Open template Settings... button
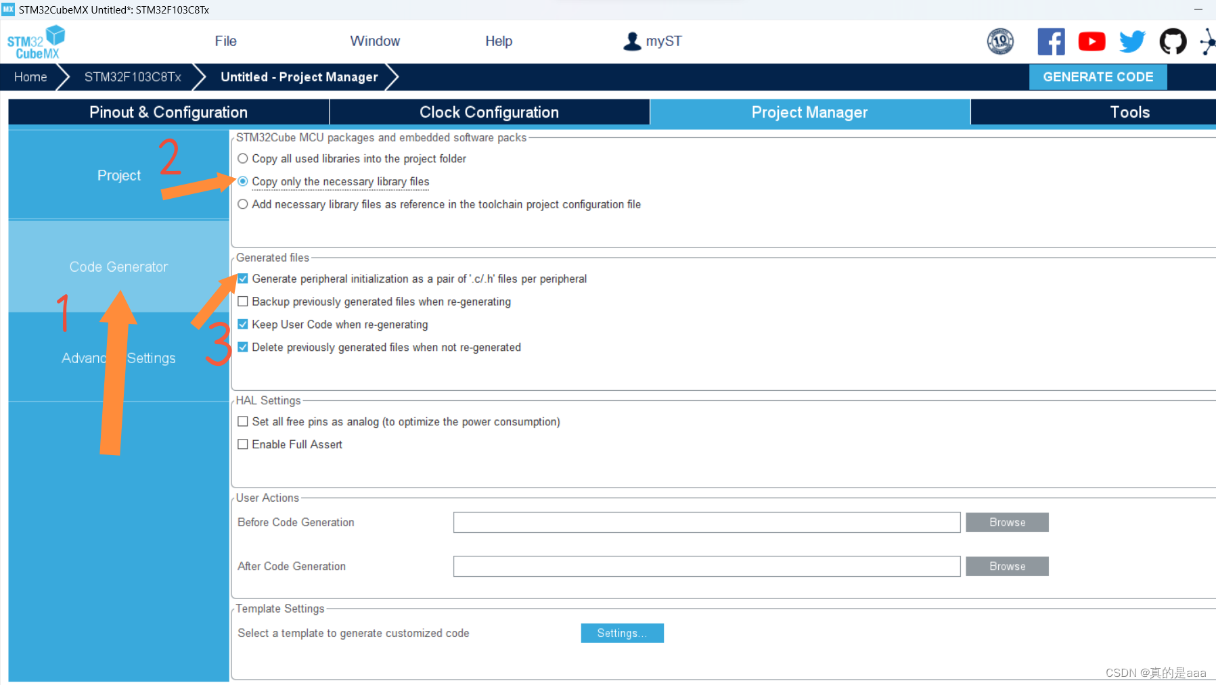This screenshot has width=1216, height=685. [622, 633]
